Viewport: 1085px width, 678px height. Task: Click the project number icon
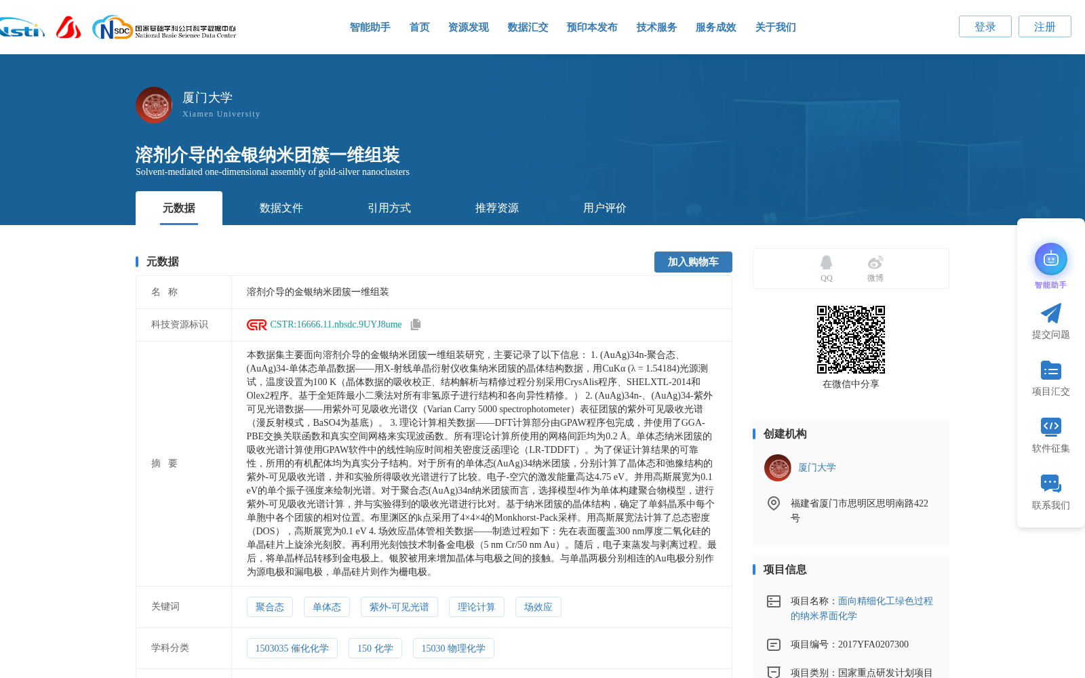[774, 645]
